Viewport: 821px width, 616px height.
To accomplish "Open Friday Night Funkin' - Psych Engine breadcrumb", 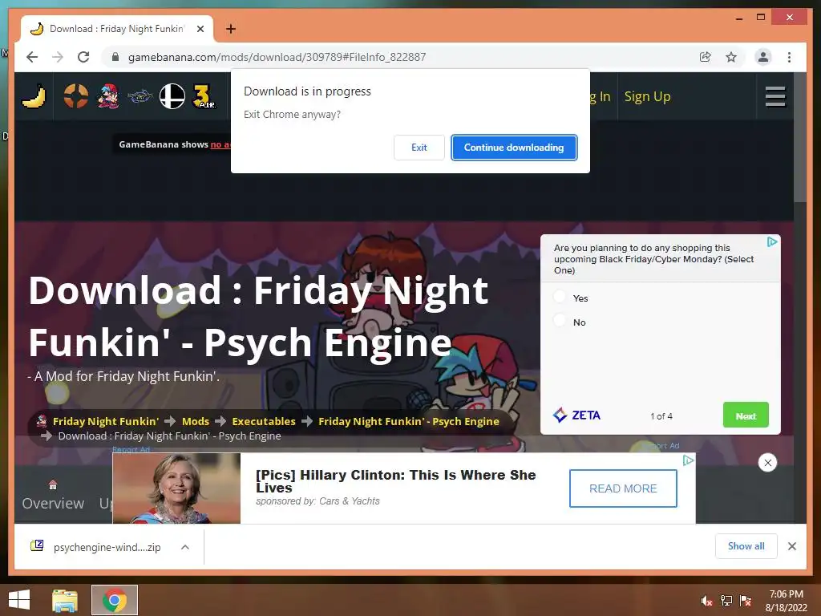I will [408, 421].
